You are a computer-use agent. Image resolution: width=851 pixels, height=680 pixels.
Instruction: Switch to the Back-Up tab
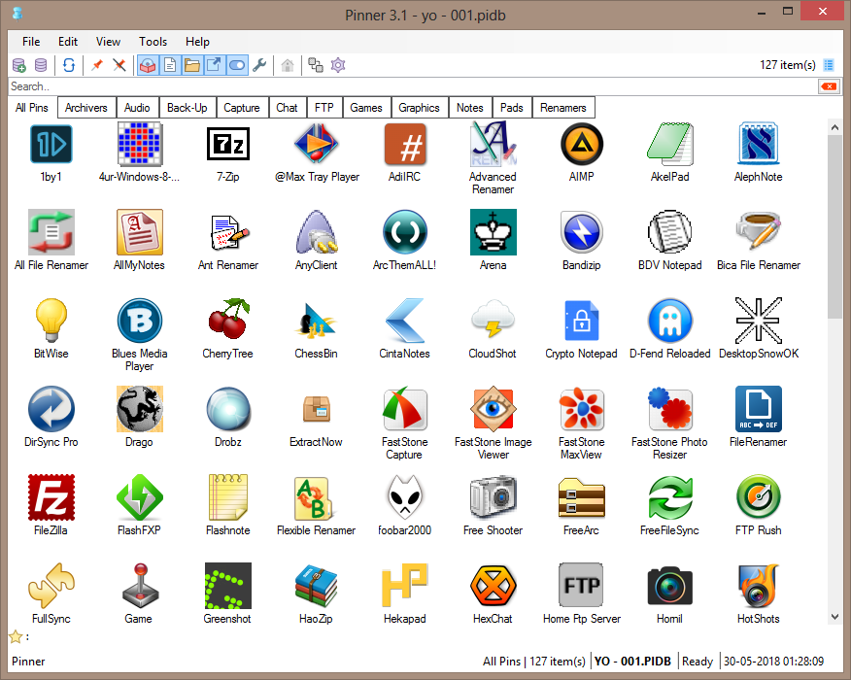click(187, 108)
